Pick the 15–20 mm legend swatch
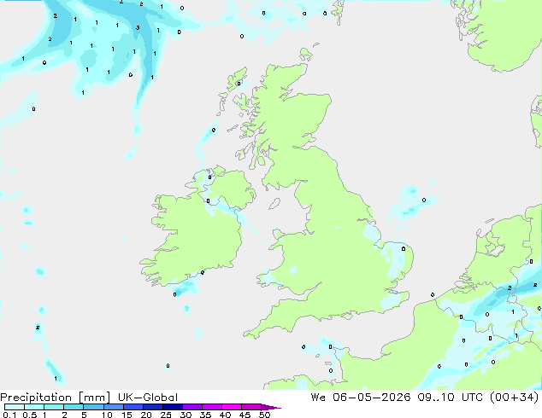This screenshot has width=542, height=418. click(133, 407)
